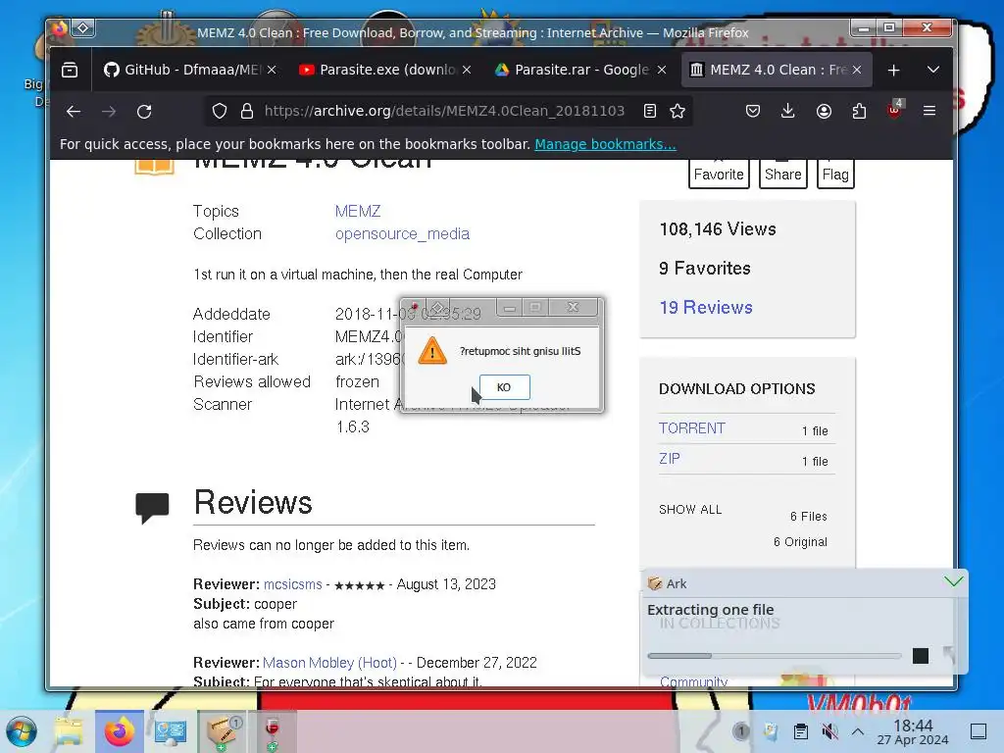Click the keep-above diamond icon in Firefox title bar
This screenshot has height=753, width=1004.
pyautogui.click(x=83, y=28)
